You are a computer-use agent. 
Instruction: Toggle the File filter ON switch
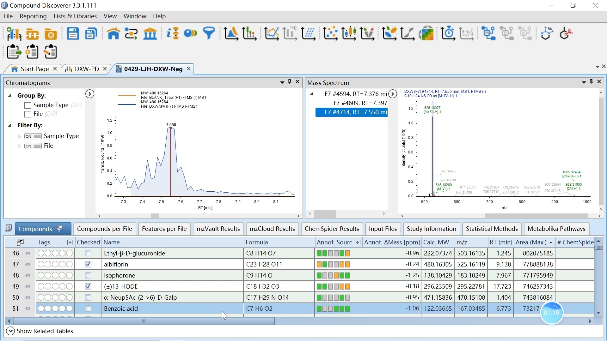coord(33,146)
